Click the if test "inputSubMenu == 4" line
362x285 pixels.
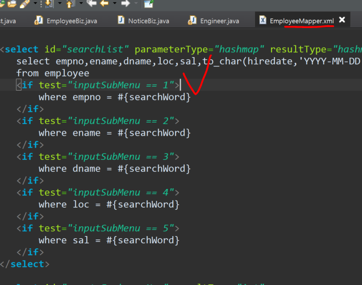pyautogui.click(x=98, y=192)
